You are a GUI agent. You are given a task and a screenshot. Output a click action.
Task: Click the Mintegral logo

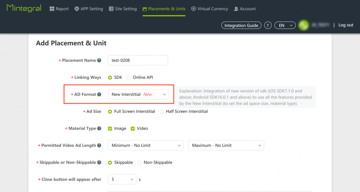tap(23, 8)
